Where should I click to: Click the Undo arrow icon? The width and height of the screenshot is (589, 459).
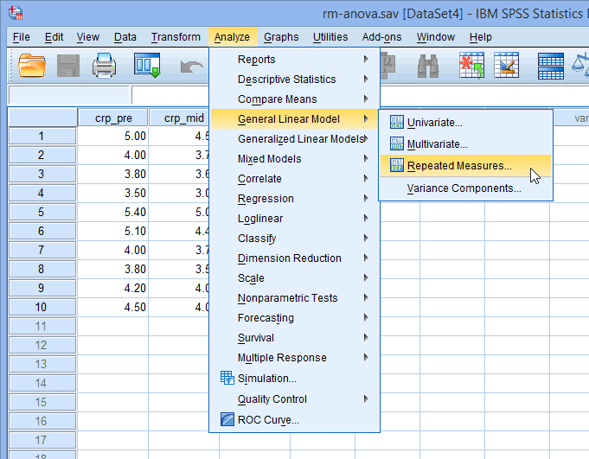point(193,67)
